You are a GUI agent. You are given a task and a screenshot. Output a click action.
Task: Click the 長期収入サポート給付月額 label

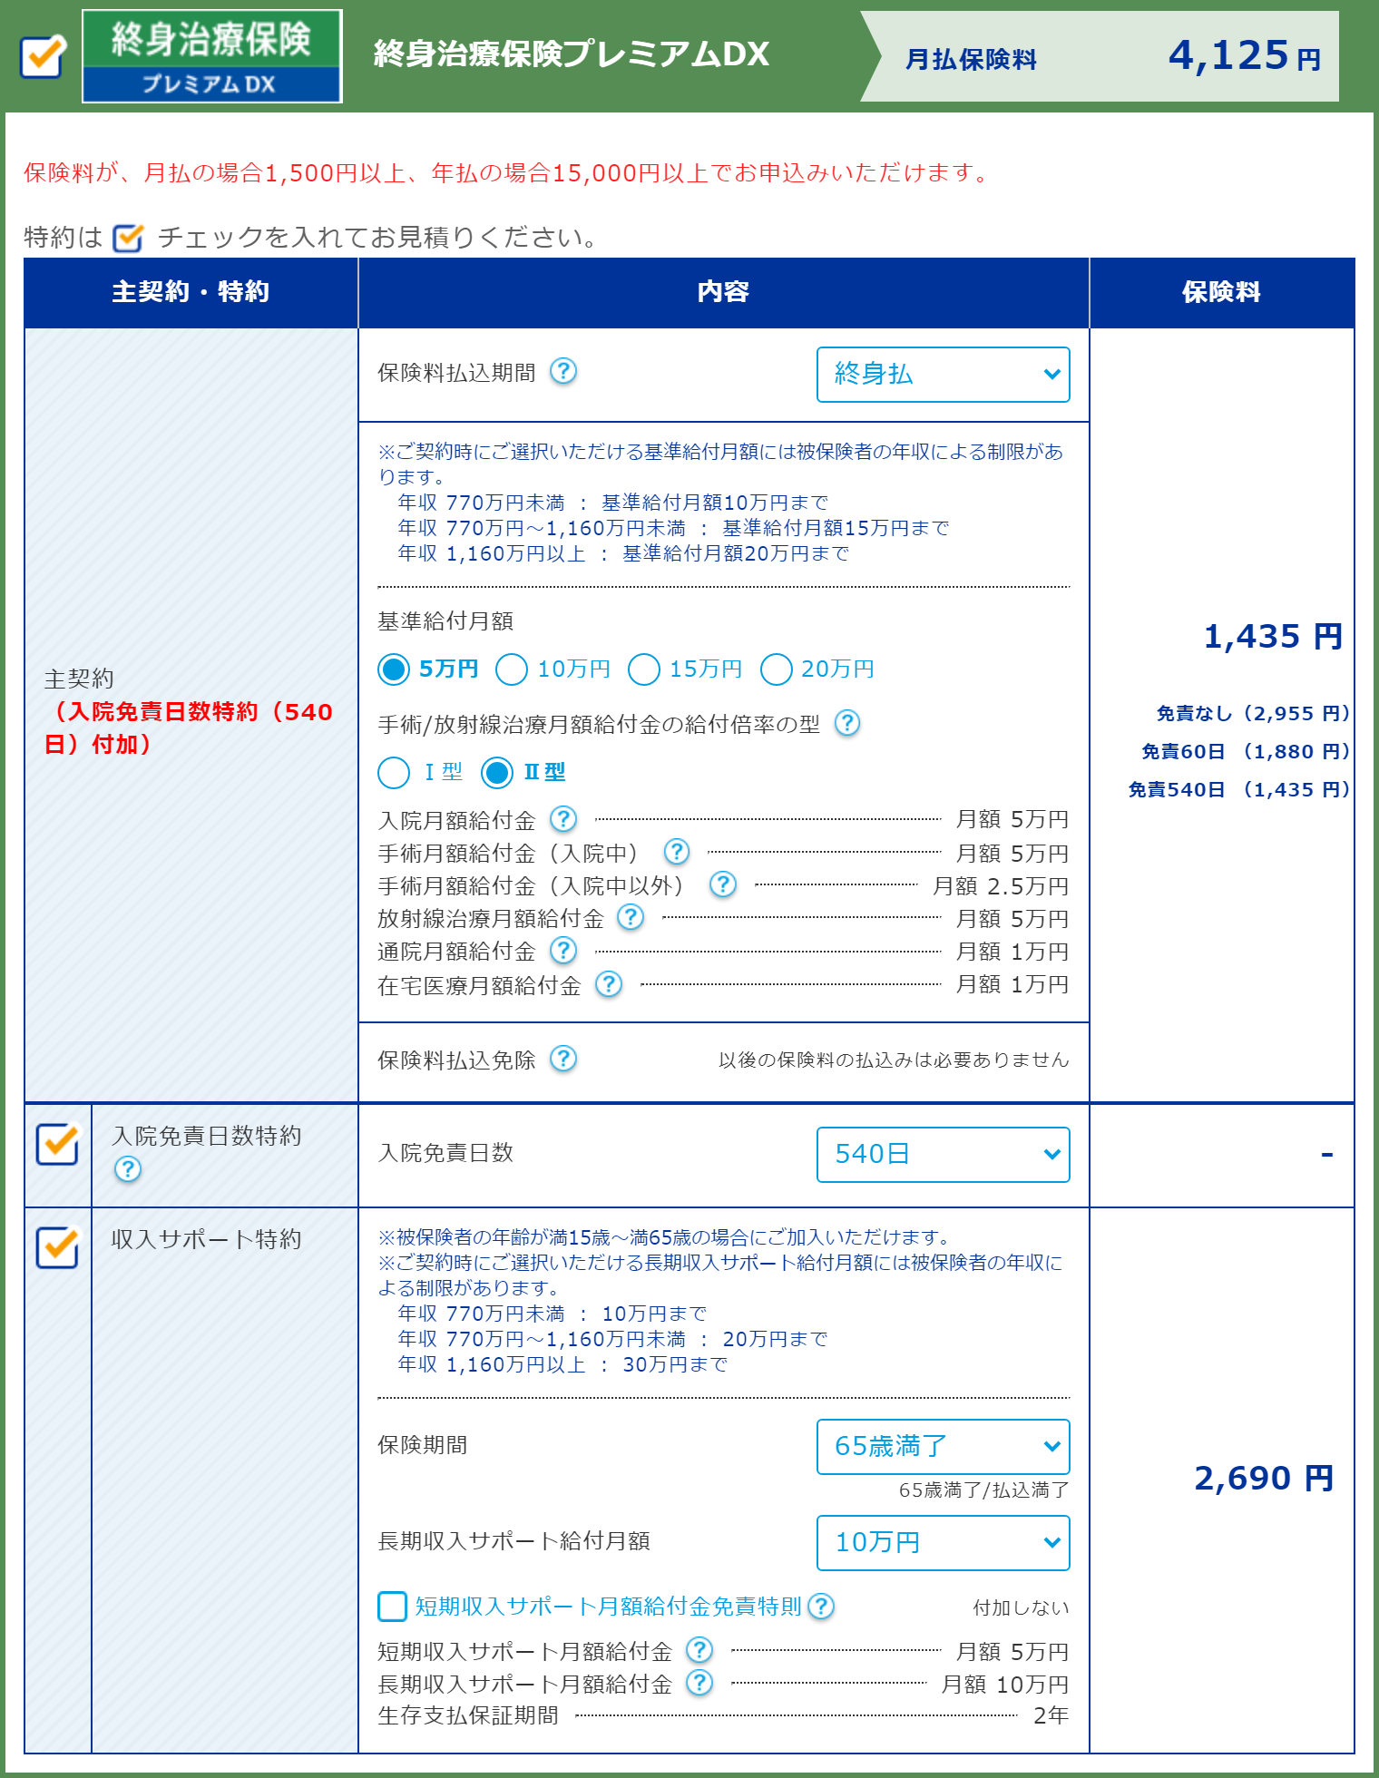coord(513,1541)
